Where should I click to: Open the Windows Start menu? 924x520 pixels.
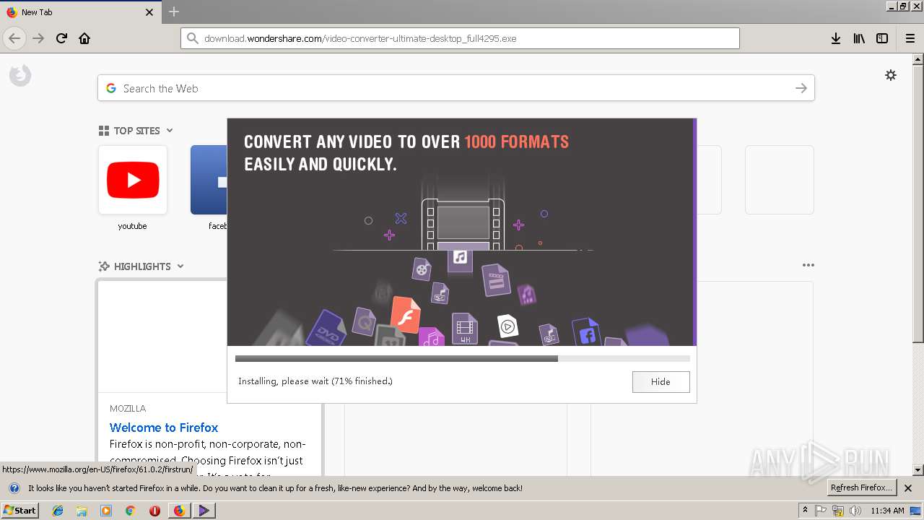pyautogui.click(x=20, y=510)
